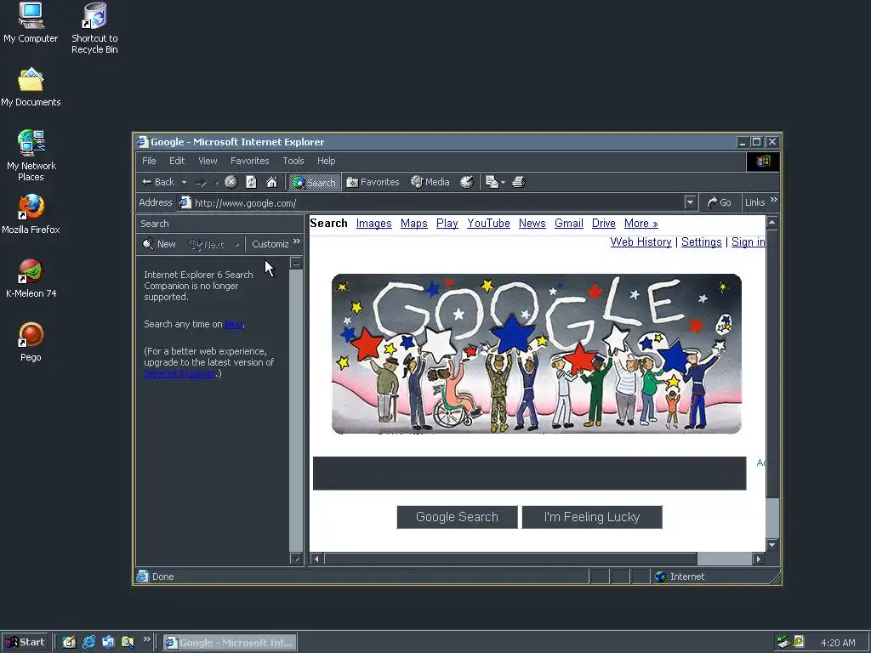This screenshot has width=871, height=653.
Task: Toggle the Search companion toolbar button
Action: [x=315, y=182]
